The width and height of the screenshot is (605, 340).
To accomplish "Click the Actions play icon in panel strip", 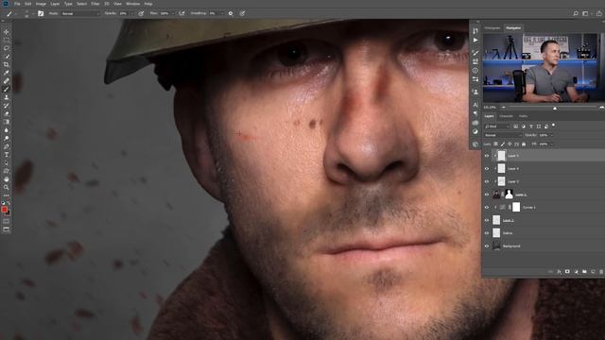I will [x=475, y=40].
